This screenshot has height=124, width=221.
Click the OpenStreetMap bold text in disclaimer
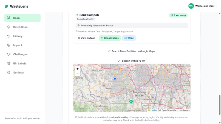coord(120,117)
